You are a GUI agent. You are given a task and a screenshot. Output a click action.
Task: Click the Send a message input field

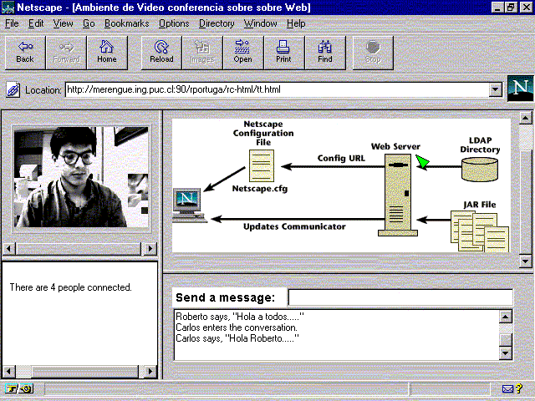[x=400, y=297]
